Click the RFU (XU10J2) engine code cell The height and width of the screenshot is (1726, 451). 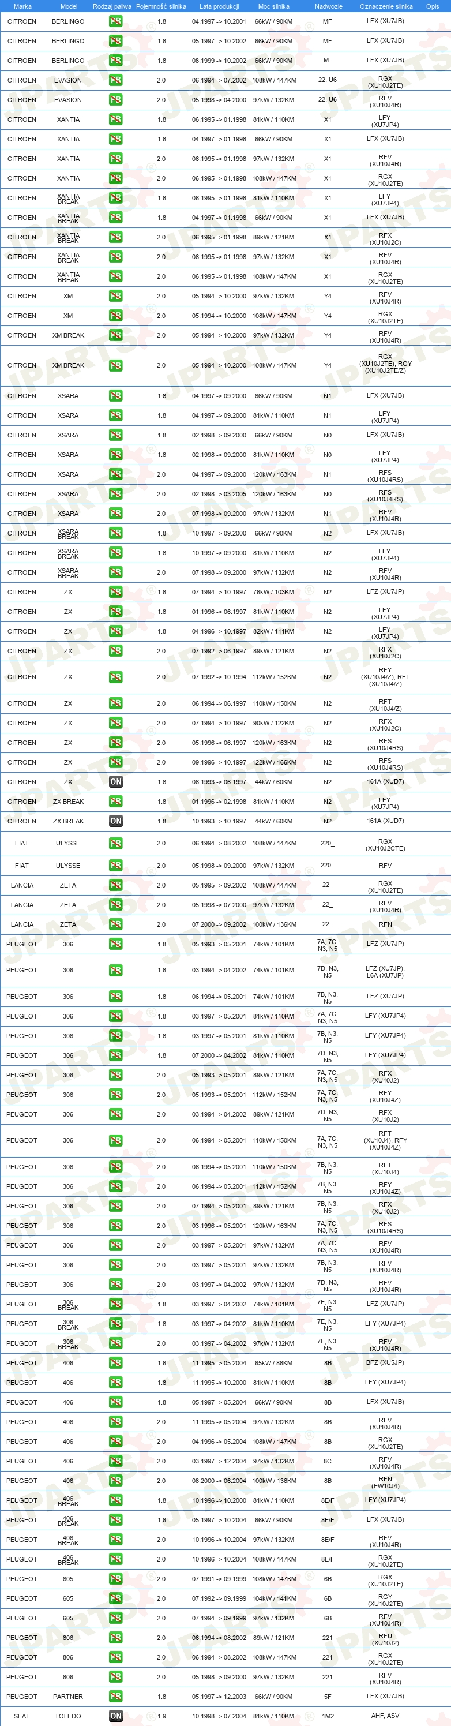pyautogui.click(x=385, y=1639)
